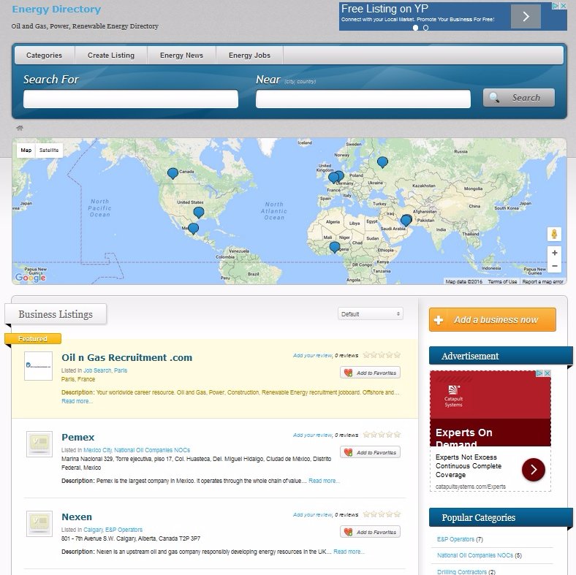Click the map marker in Nigeria

pos(334,247)
